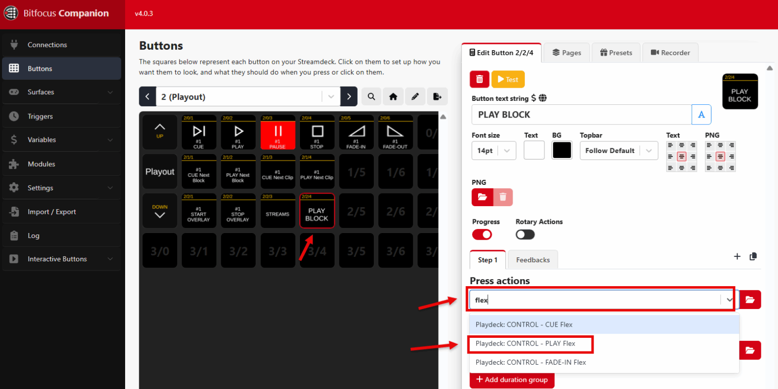Click the home icon to go to home page
778x389 pixels.
[393, 96]
